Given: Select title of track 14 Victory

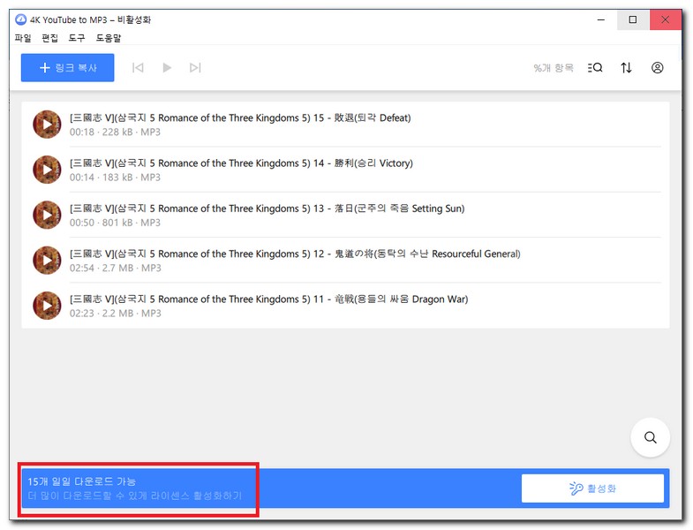Looking at the screenshot, I should [241, 163].
